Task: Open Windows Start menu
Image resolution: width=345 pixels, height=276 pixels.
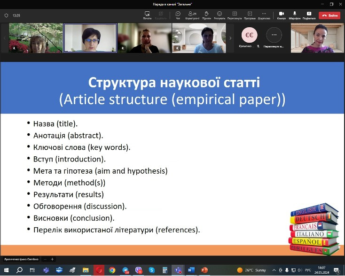Action: click(x=6, y=270)
